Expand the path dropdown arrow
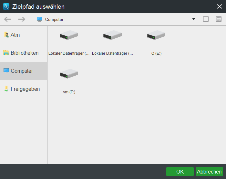Image resolution: width=226 pixels, height=179 pixels. click(194, 19)
